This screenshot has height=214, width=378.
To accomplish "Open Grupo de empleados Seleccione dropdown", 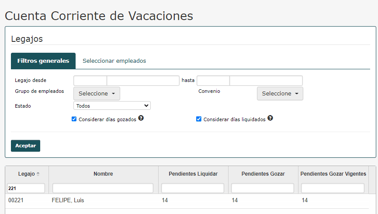I will [x=97, y=94].
